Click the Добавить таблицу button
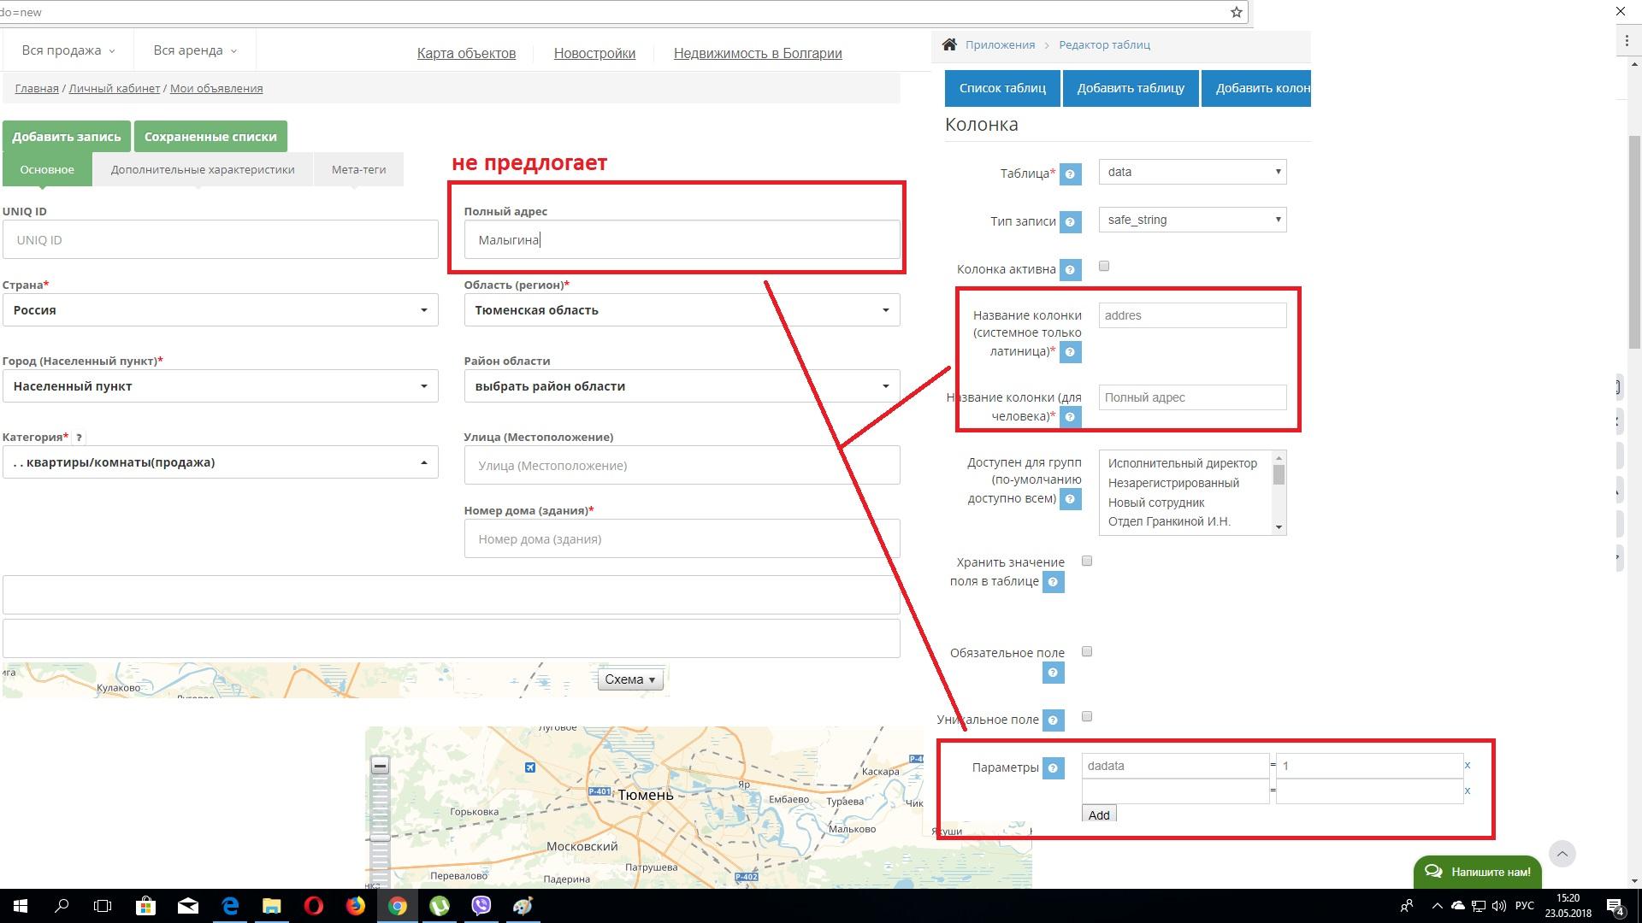1642x923 pixels. coord(1131,88)
